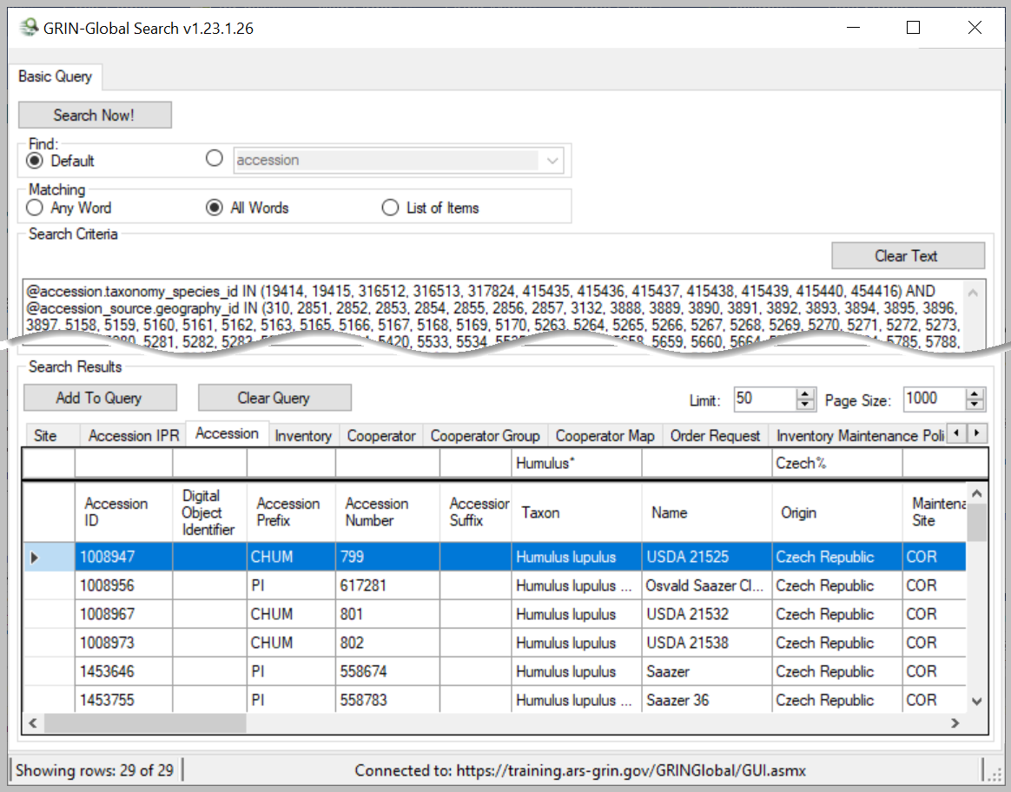Screen dimensions: 1011x792
Task: Increase the Limit value with up arrow
Action: coord(805,393)
